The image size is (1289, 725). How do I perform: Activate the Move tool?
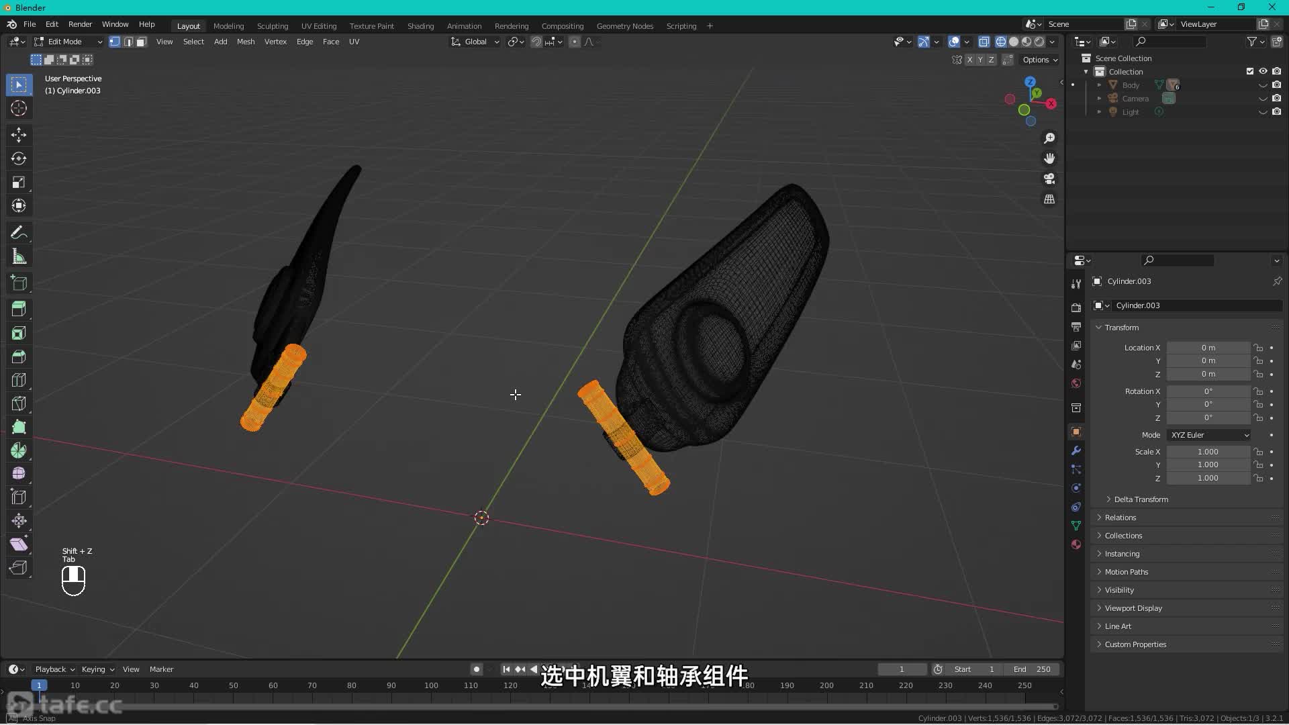[x=19, y=135]
